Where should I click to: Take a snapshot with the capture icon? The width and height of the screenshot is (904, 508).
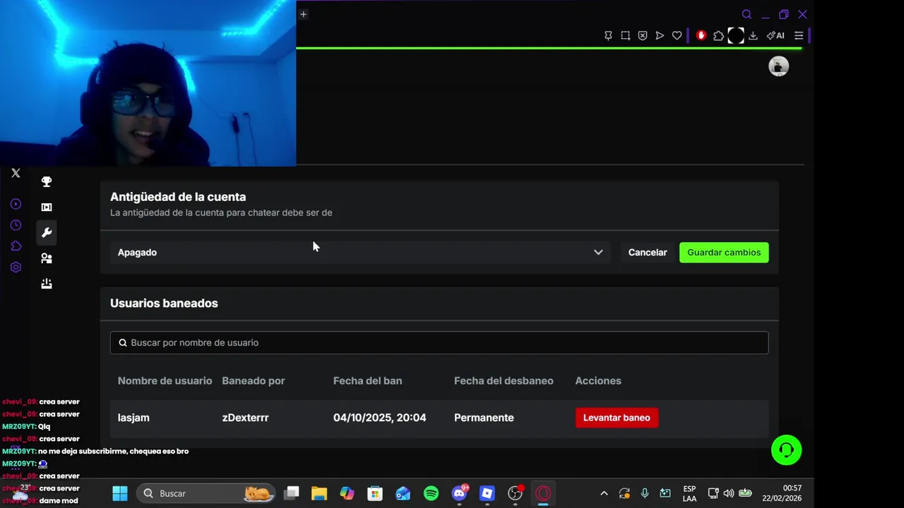coord(626,35)
